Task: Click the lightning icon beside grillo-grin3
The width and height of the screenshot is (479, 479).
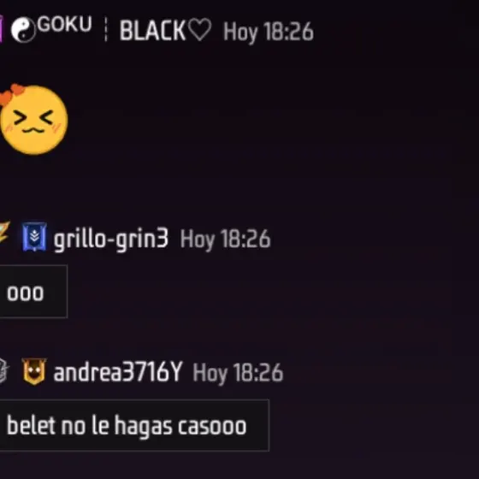Action: [x=4, y=232]
